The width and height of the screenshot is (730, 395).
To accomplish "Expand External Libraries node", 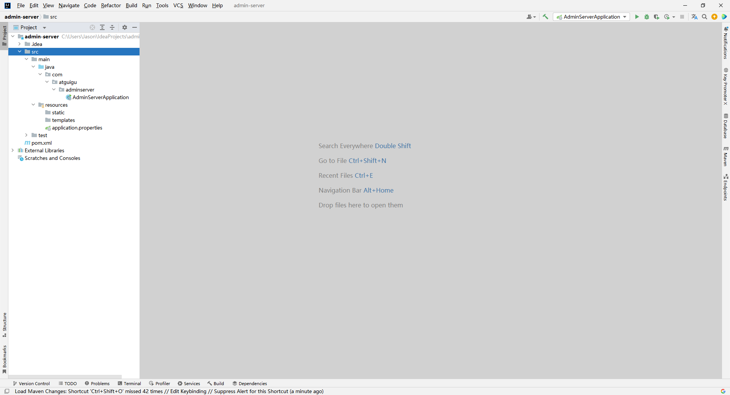I will pyautogui.click(x=13, y=150).
